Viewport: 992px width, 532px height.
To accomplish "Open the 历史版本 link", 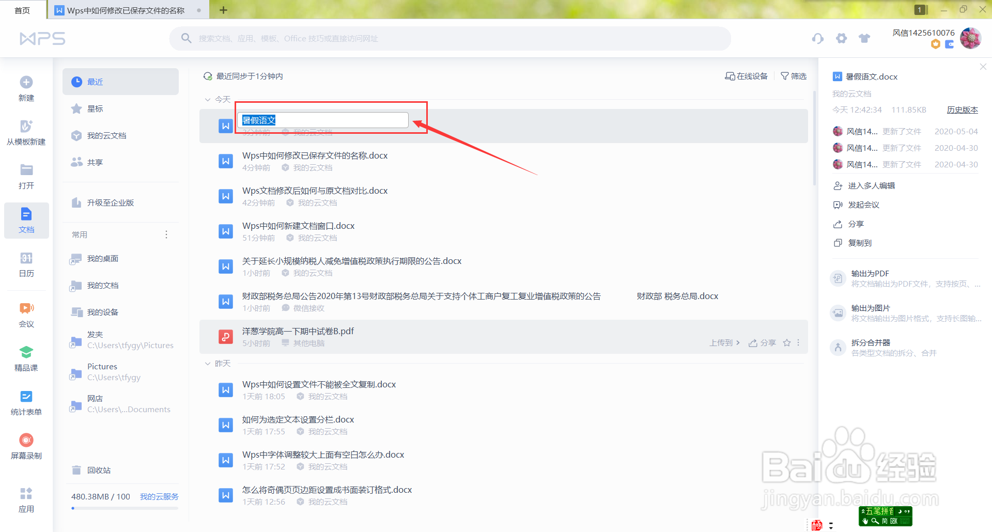I will [x=962, y=109].
